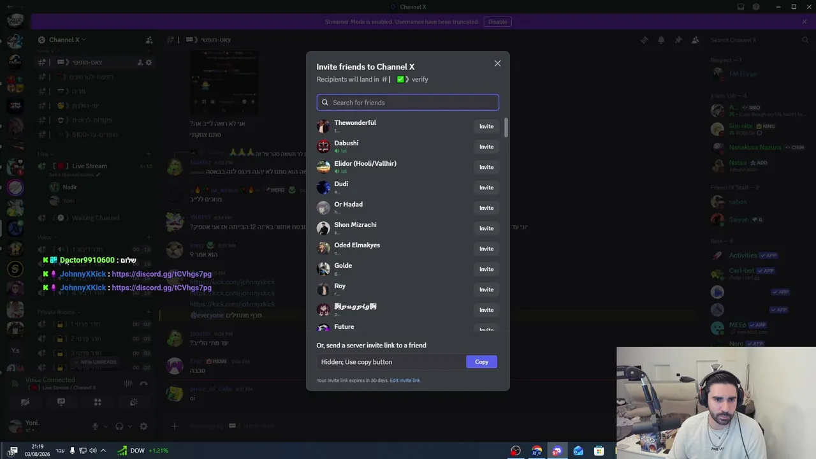Invite Shon Mizrachi to Channel X
This screenshot has width=816, height=459.
tap(486, 228)
